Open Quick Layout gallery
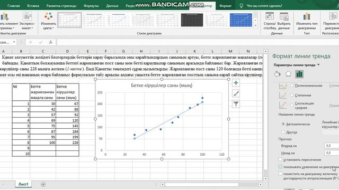This screenshot has width=339, height=190. 27,21
